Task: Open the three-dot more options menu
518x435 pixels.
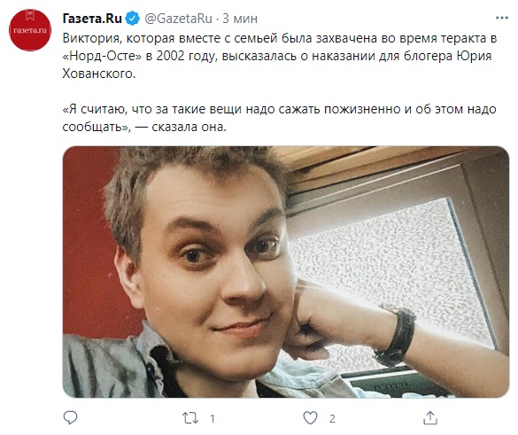Action: click(502, 18)
